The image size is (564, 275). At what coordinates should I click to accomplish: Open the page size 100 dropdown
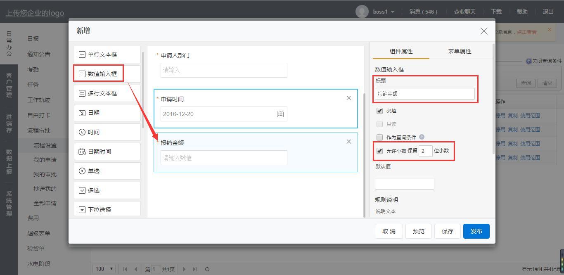point(104,269)
